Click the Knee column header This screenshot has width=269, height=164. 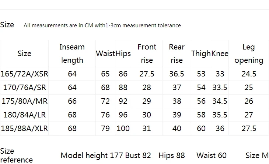pyautogui.click(x=220, y=54)
